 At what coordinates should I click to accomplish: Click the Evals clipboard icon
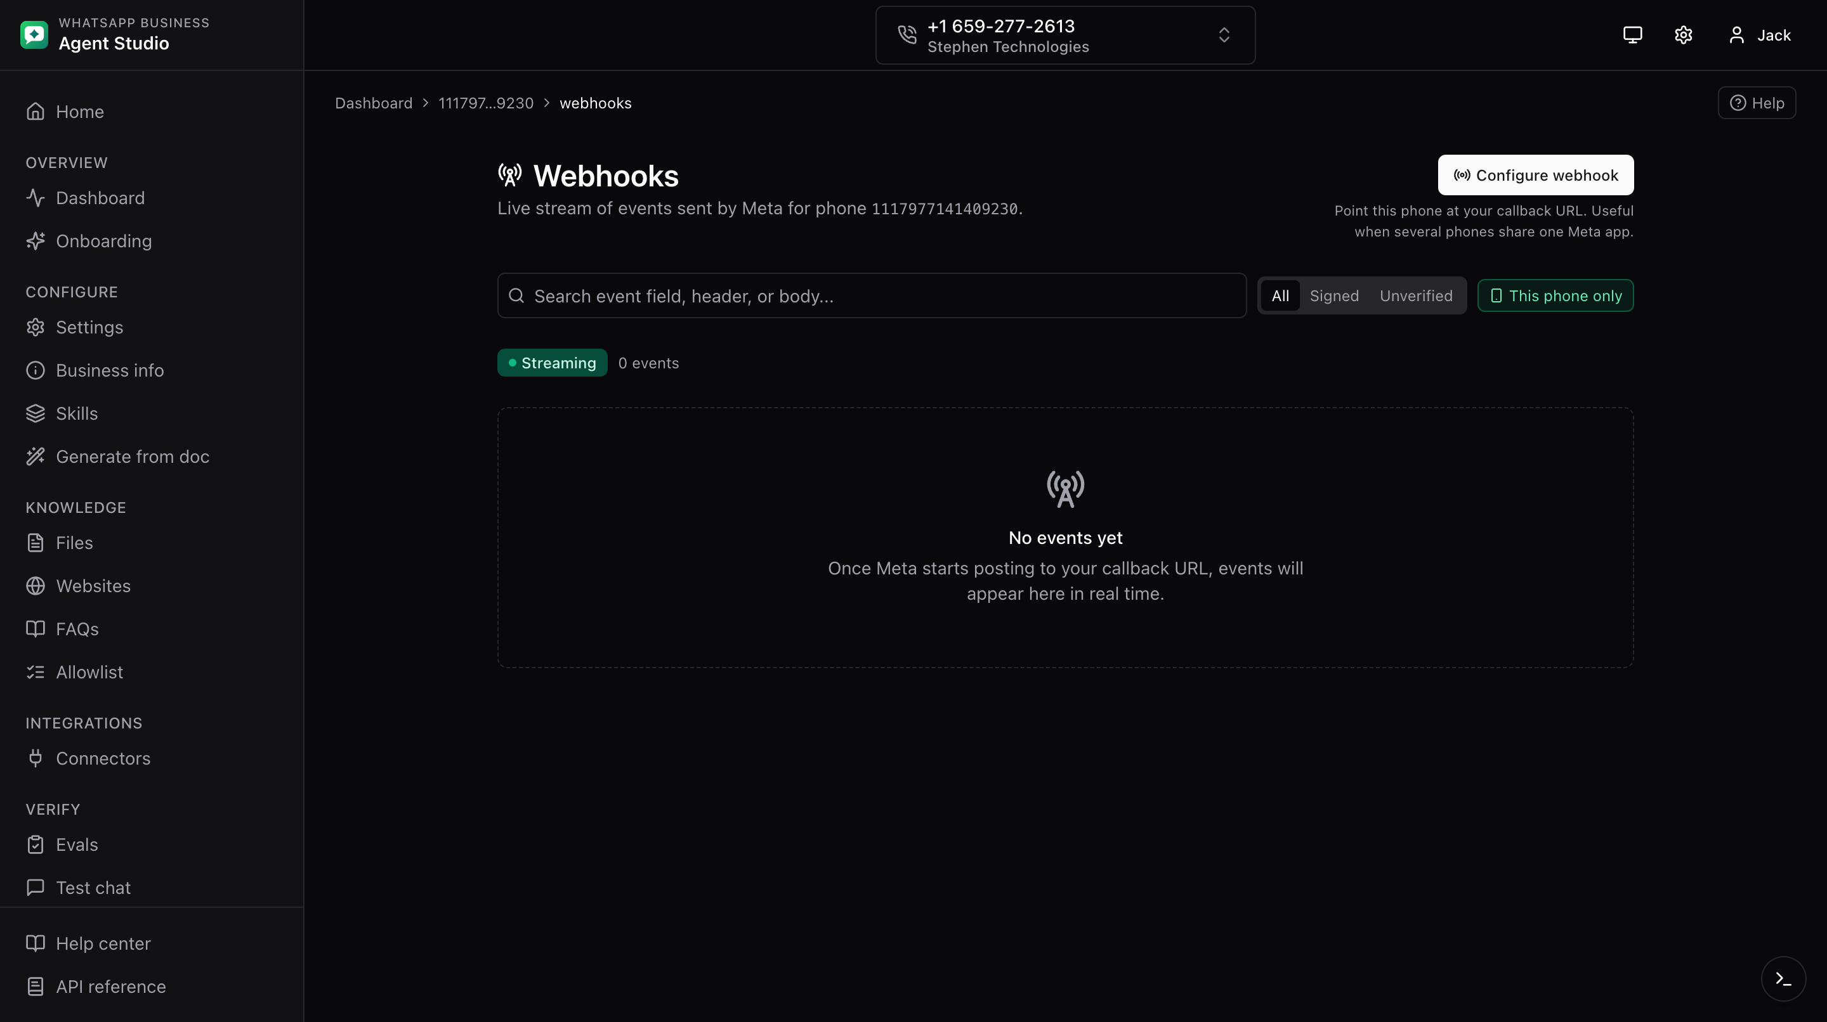[36, 845]
